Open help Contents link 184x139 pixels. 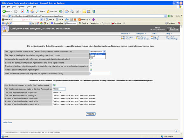pos(171,37)
